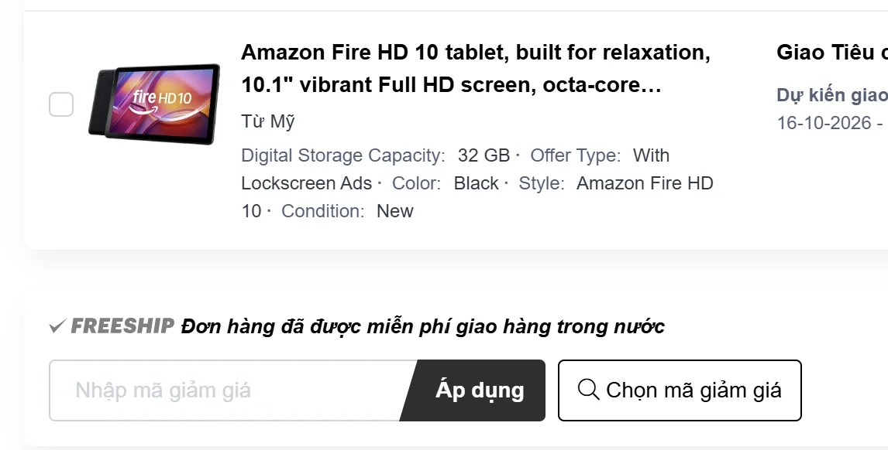Click the checkmark icon beside FREESHIP

tap(58, 326)
